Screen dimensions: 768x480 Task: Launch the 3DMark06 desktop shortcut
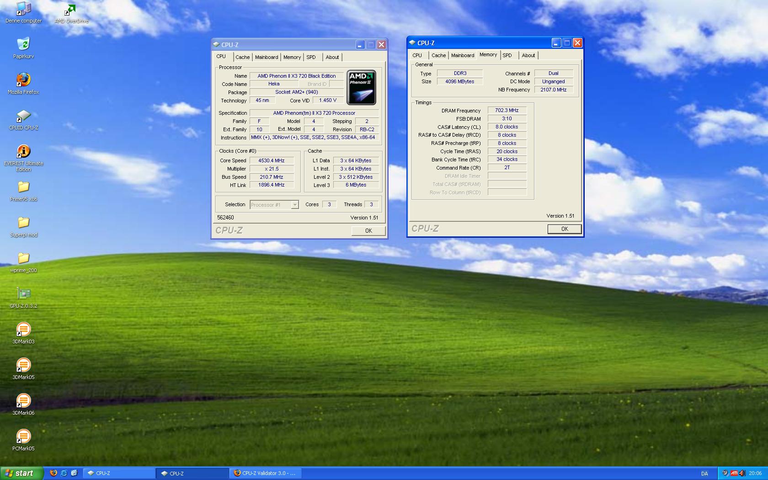click(x=23, y=405)
